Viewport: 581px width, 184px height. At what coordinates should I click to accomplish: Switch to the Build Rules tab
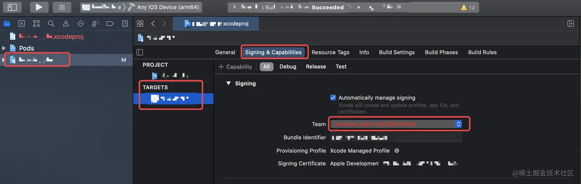click(x=482, y=52)
